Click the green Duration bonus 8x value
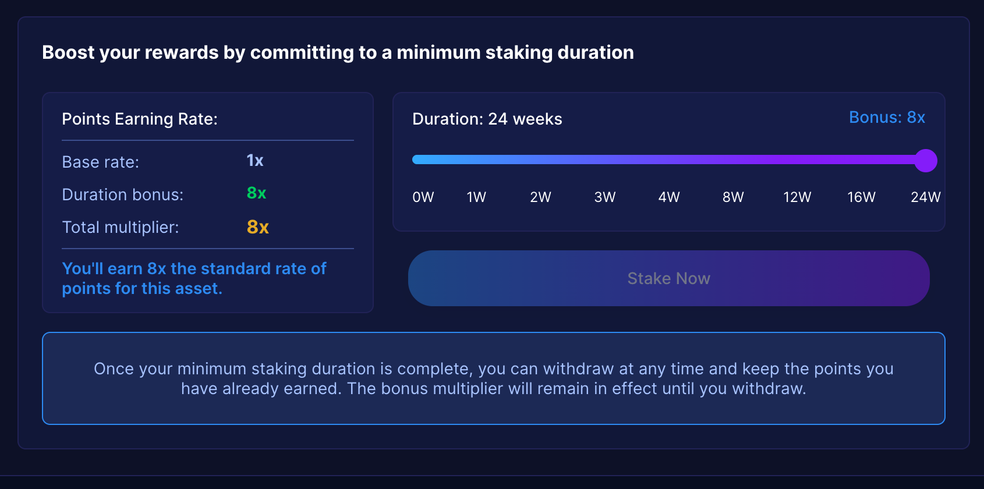 (x=256, y=193)
